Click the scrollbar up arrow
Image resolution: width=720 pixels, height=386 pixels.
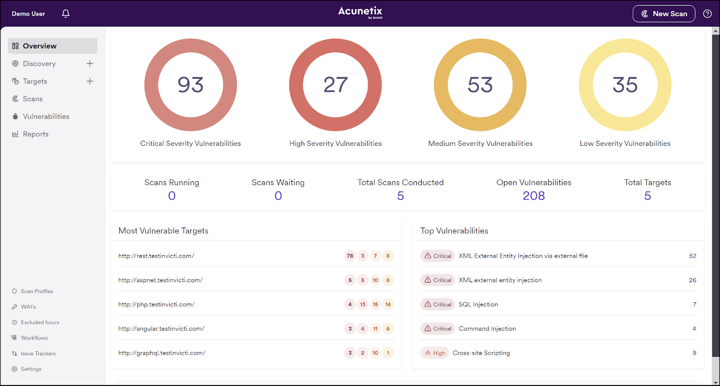click(x=715, y=31)
